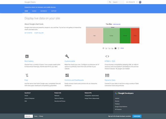Screen dimensions: 166x119
Task: Select the table chart sample icon
Action: (118, 48)
